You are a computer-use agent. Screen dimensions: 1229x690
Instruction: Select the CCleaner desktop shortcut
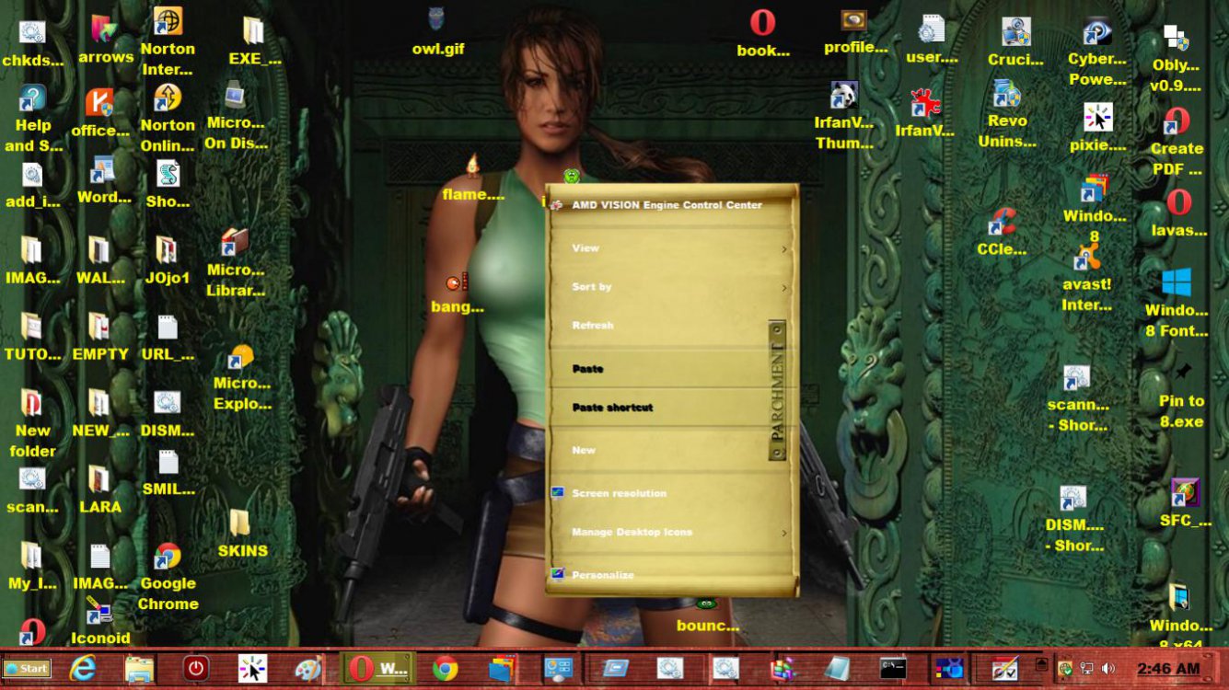coord(1002,233)
